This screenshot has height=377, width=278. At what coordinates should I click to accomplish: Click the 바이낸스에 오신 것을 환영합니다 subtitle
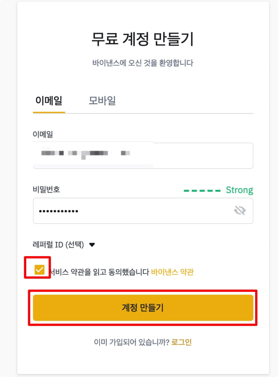(x=143, y=63)
